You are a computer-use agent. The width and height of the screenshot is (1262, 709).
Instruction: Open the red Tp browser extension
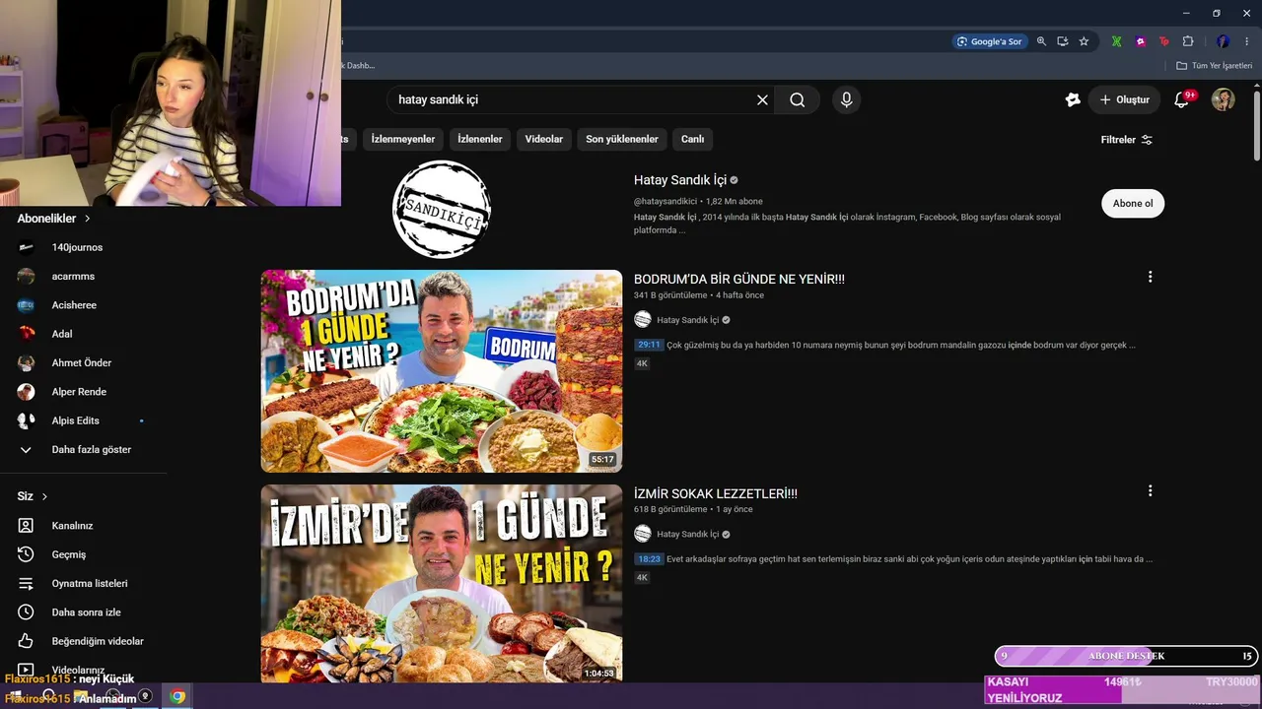coord(1164,41)
